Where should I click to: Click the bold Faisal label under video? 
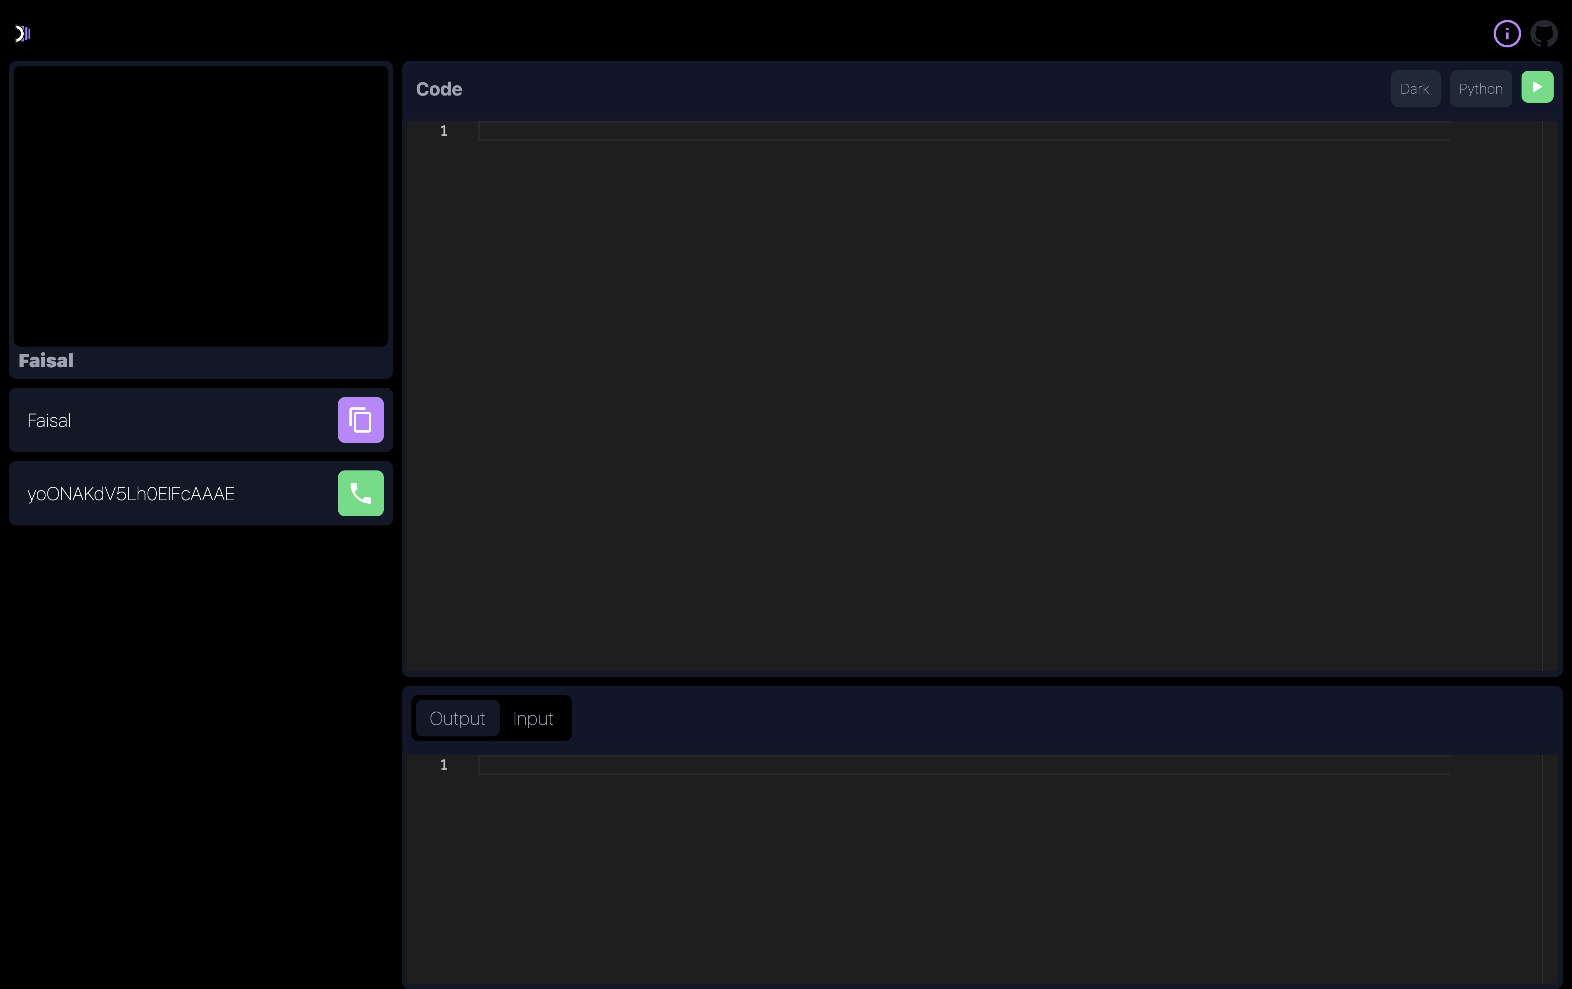pyautogui.click(x=46, y=361)
